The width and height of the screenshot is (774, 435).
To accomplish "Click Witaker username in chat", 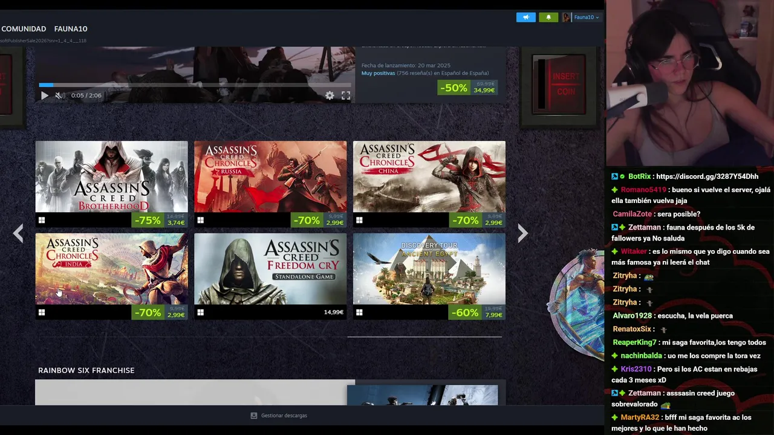I will [634, 251].
